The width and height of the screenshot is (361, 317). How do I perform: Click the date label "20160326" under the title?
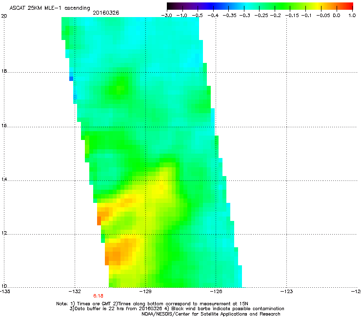(106, 13)
